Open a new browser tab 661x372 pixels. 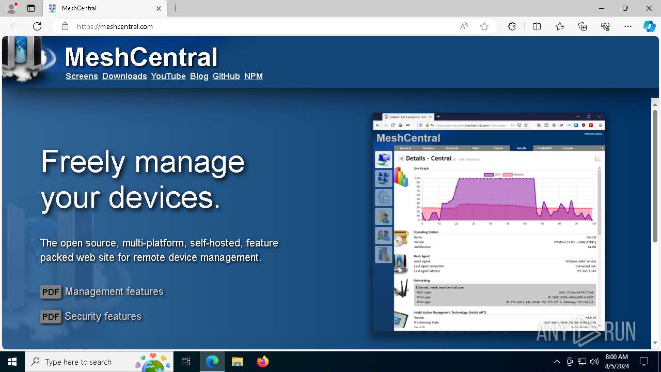tap(176, 8)
